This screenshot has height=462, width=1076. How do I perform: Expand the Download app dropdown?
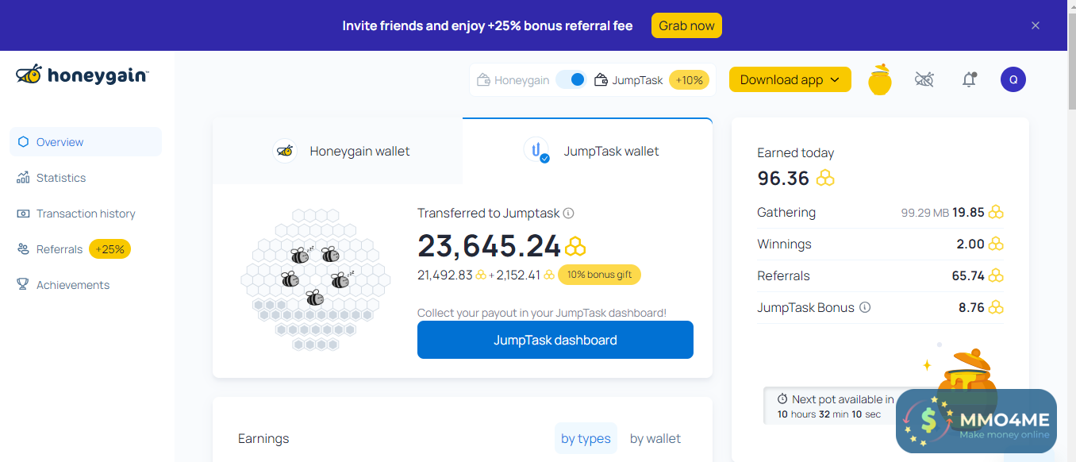[x=790, y=79]
